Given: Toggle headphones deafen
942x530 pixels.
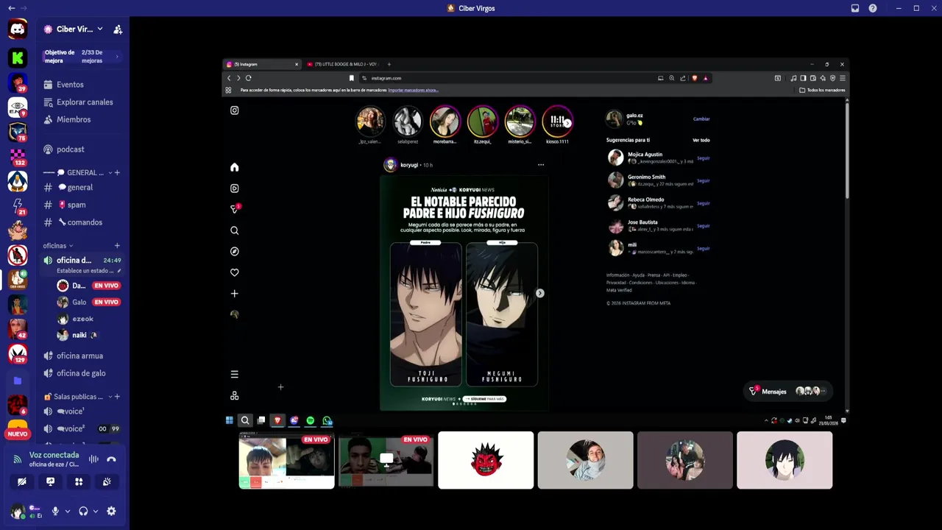Looking at the screenshot, I should tap(83, 511).
